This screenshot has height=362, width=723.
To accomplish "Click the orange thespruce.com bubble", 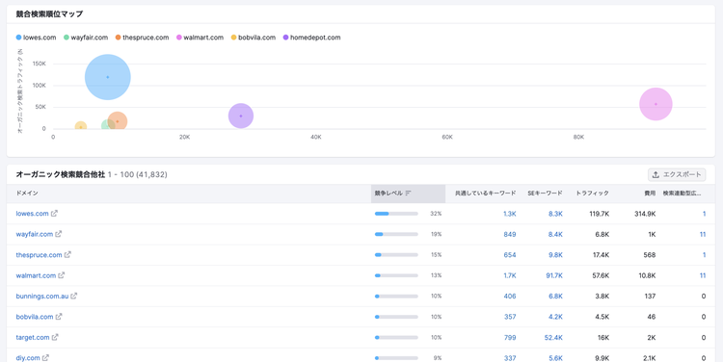I will (118, 121).
